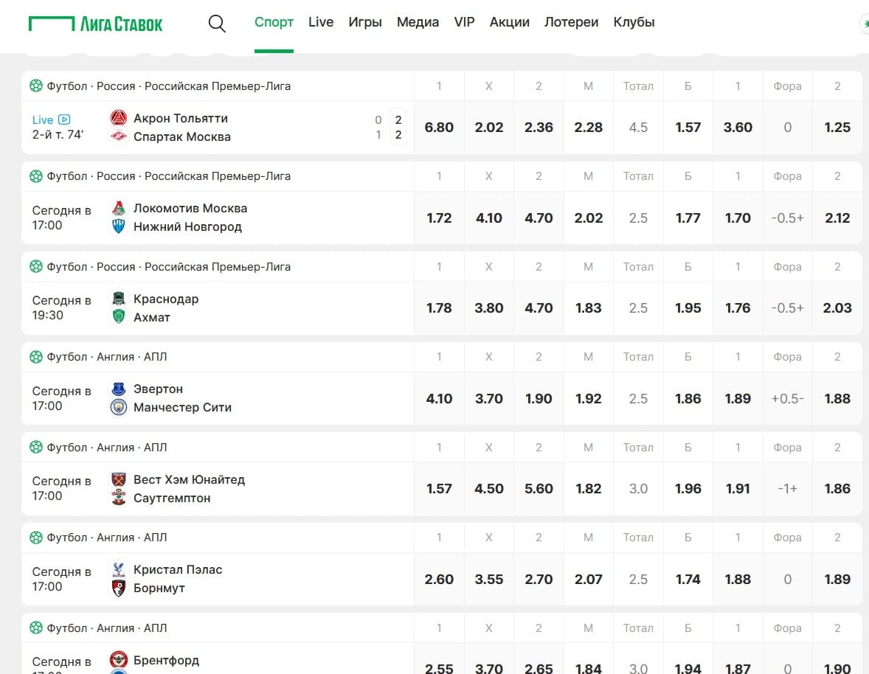Click the Локомотив Москва team crest
This screenshot has height=674, width=869.
(x=119, y=208)
